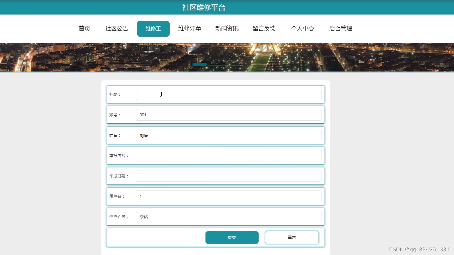The image size is (454, 255).
Task: Reset the form with 重置 button
Action: (x=292, y=238)
